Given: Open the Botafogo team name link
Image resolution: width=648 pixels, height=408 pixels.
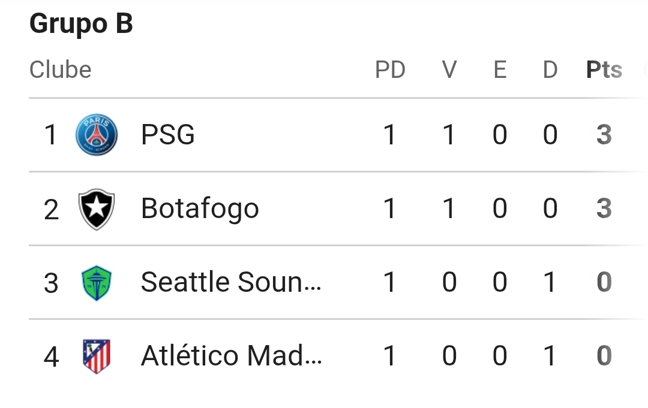Looking at the screenshot, I should [200, 208].
